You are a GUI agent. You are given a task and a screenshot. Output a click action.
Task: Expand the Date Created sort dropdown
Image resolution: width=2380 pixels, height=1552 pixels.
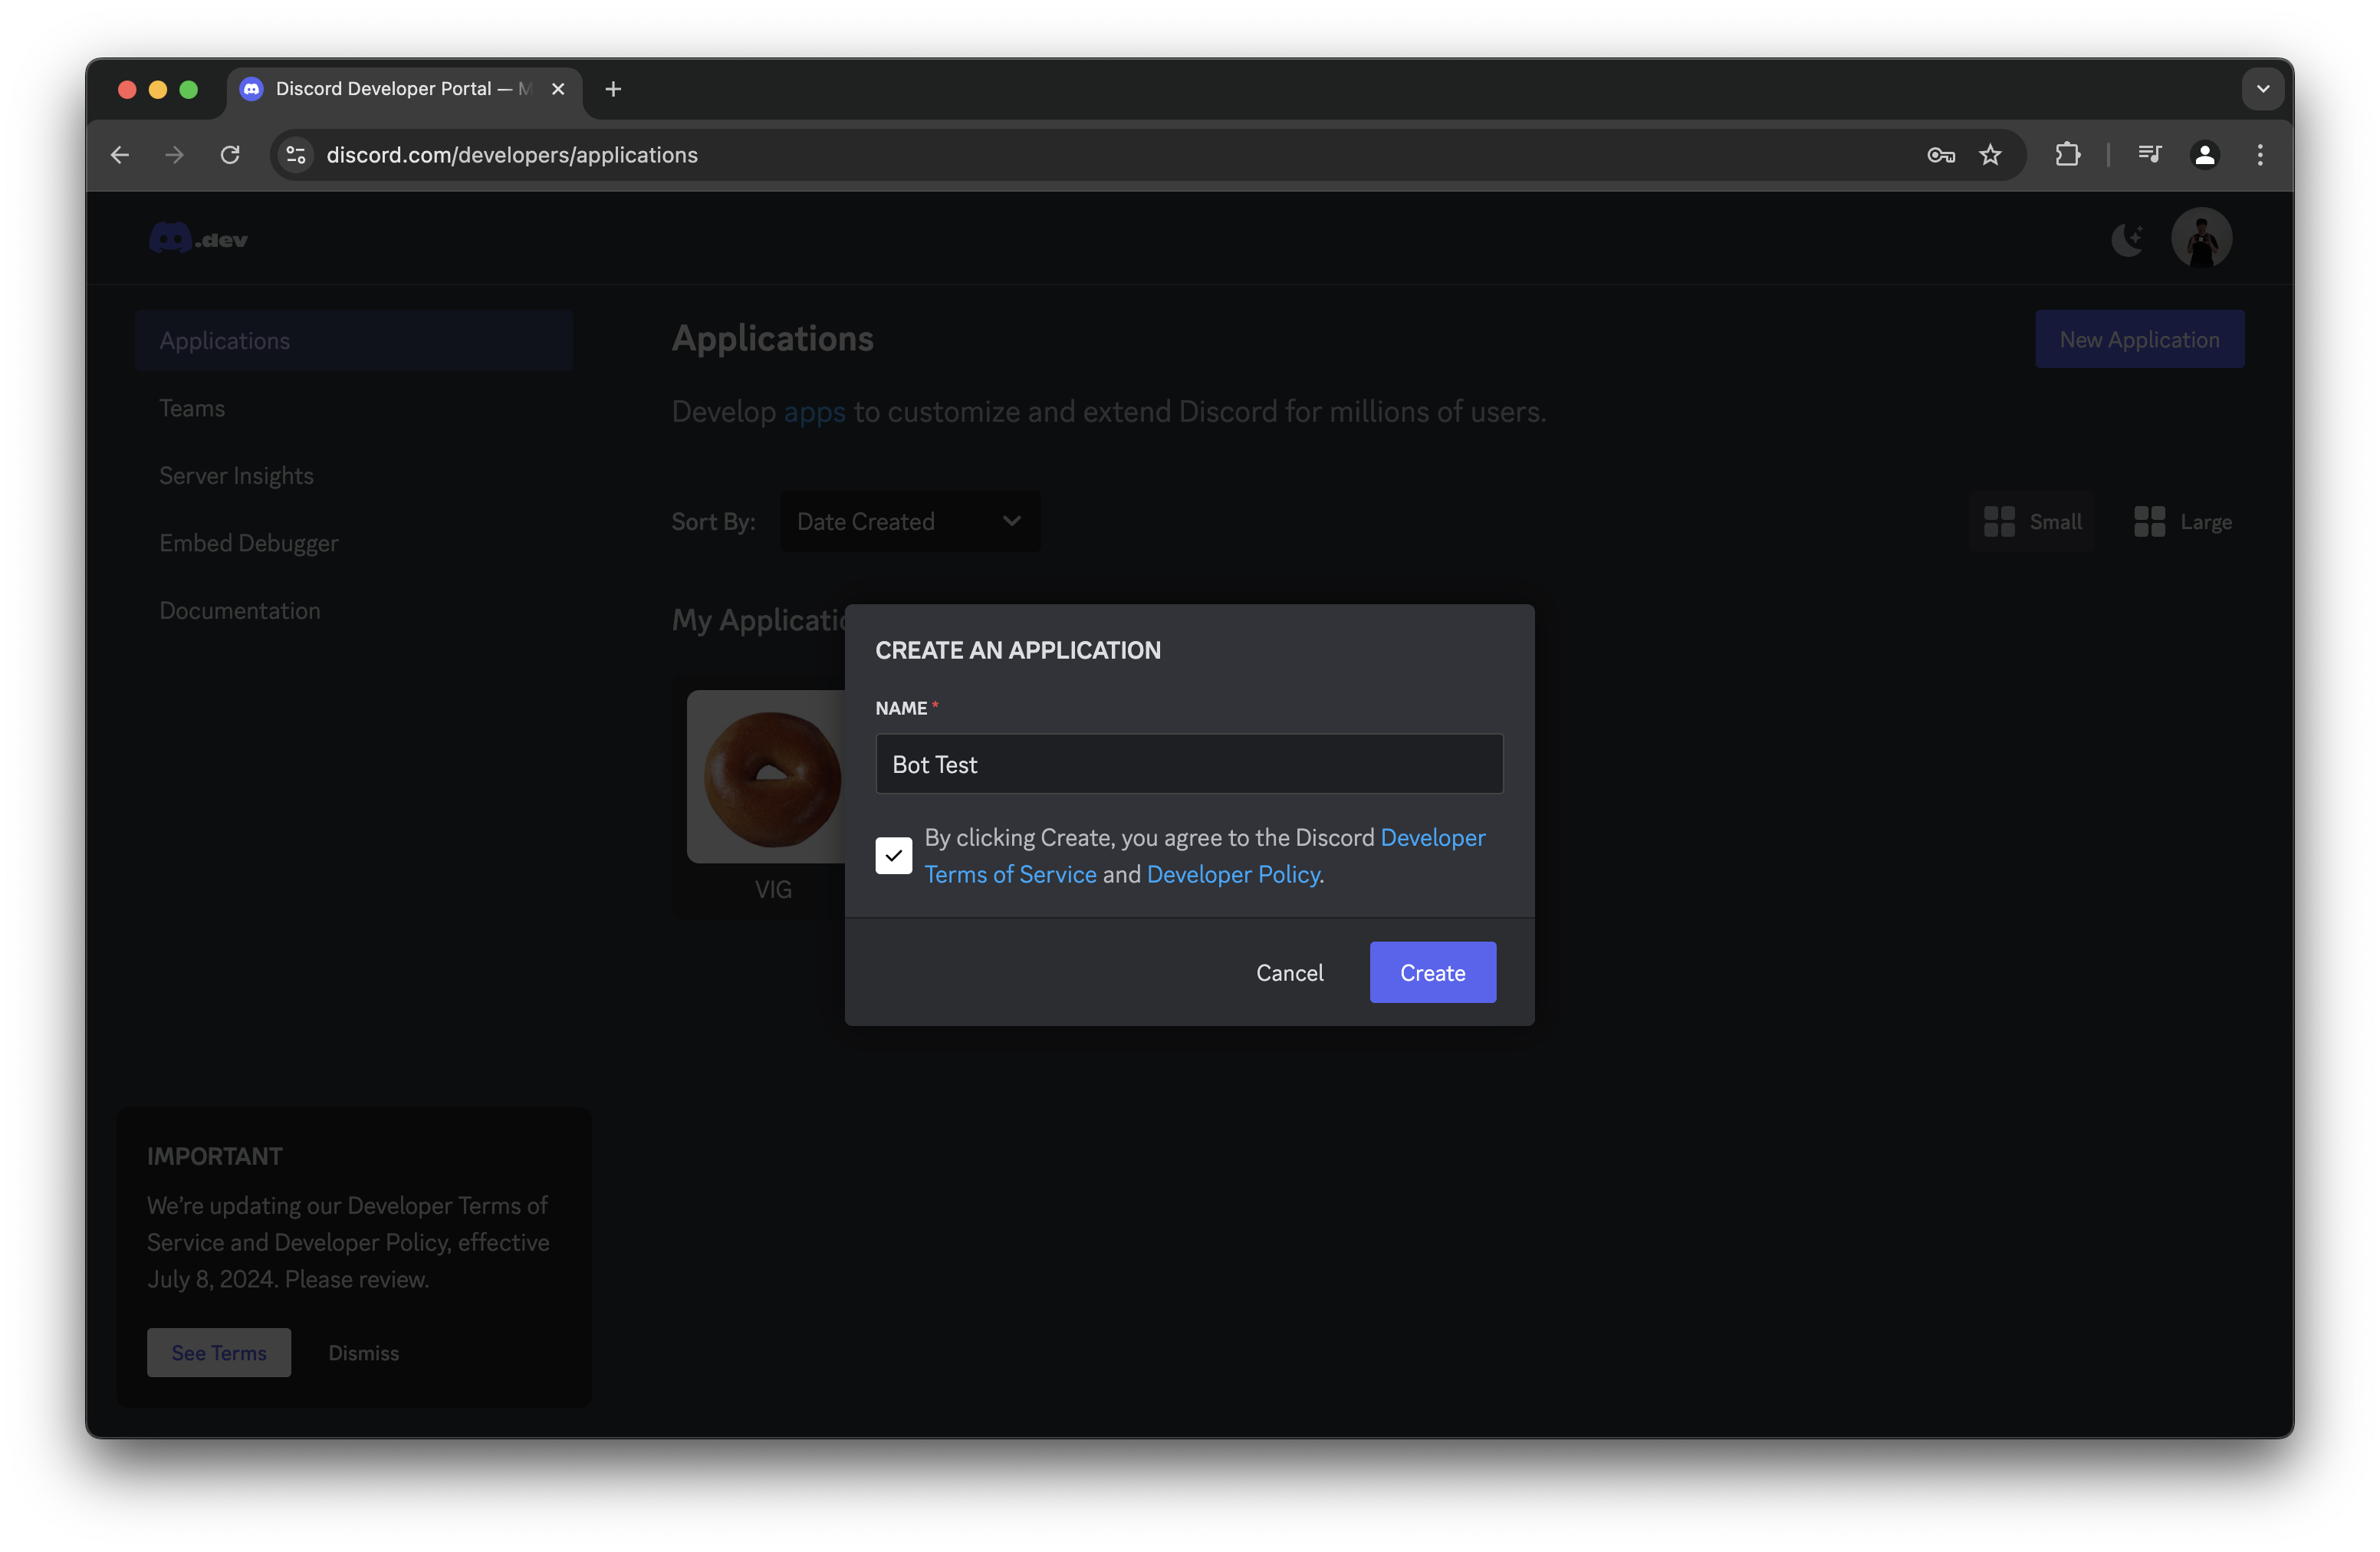pos(909,522)
